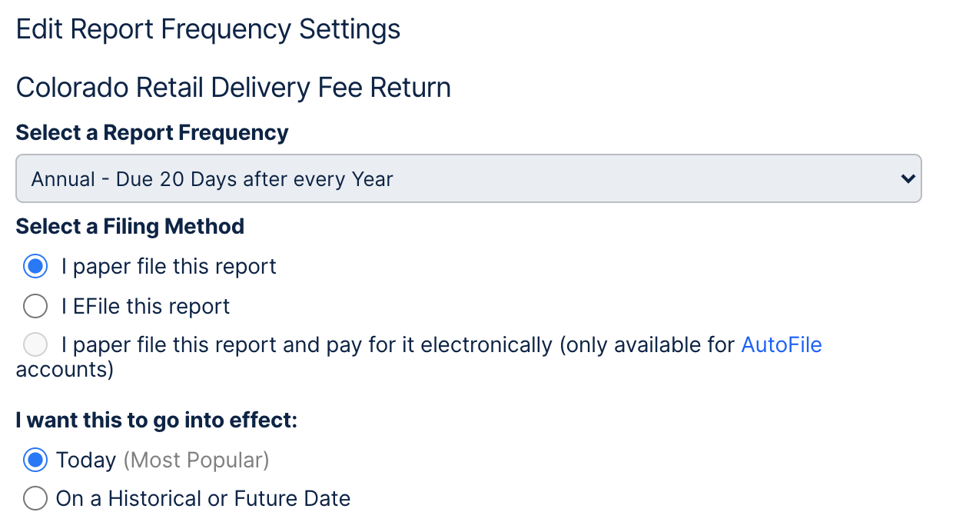Select the paper file radio button

pyautogui.click(x=35, y=267)
